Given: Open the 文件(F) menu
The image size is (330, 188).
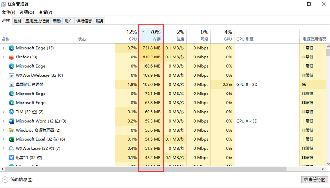Looking at the screenshot, I should pyautogui.click(x=9, y=12).
